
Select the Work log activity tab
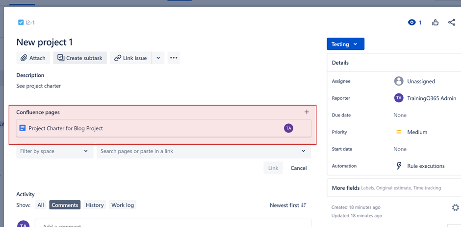(x=122, y=205)
